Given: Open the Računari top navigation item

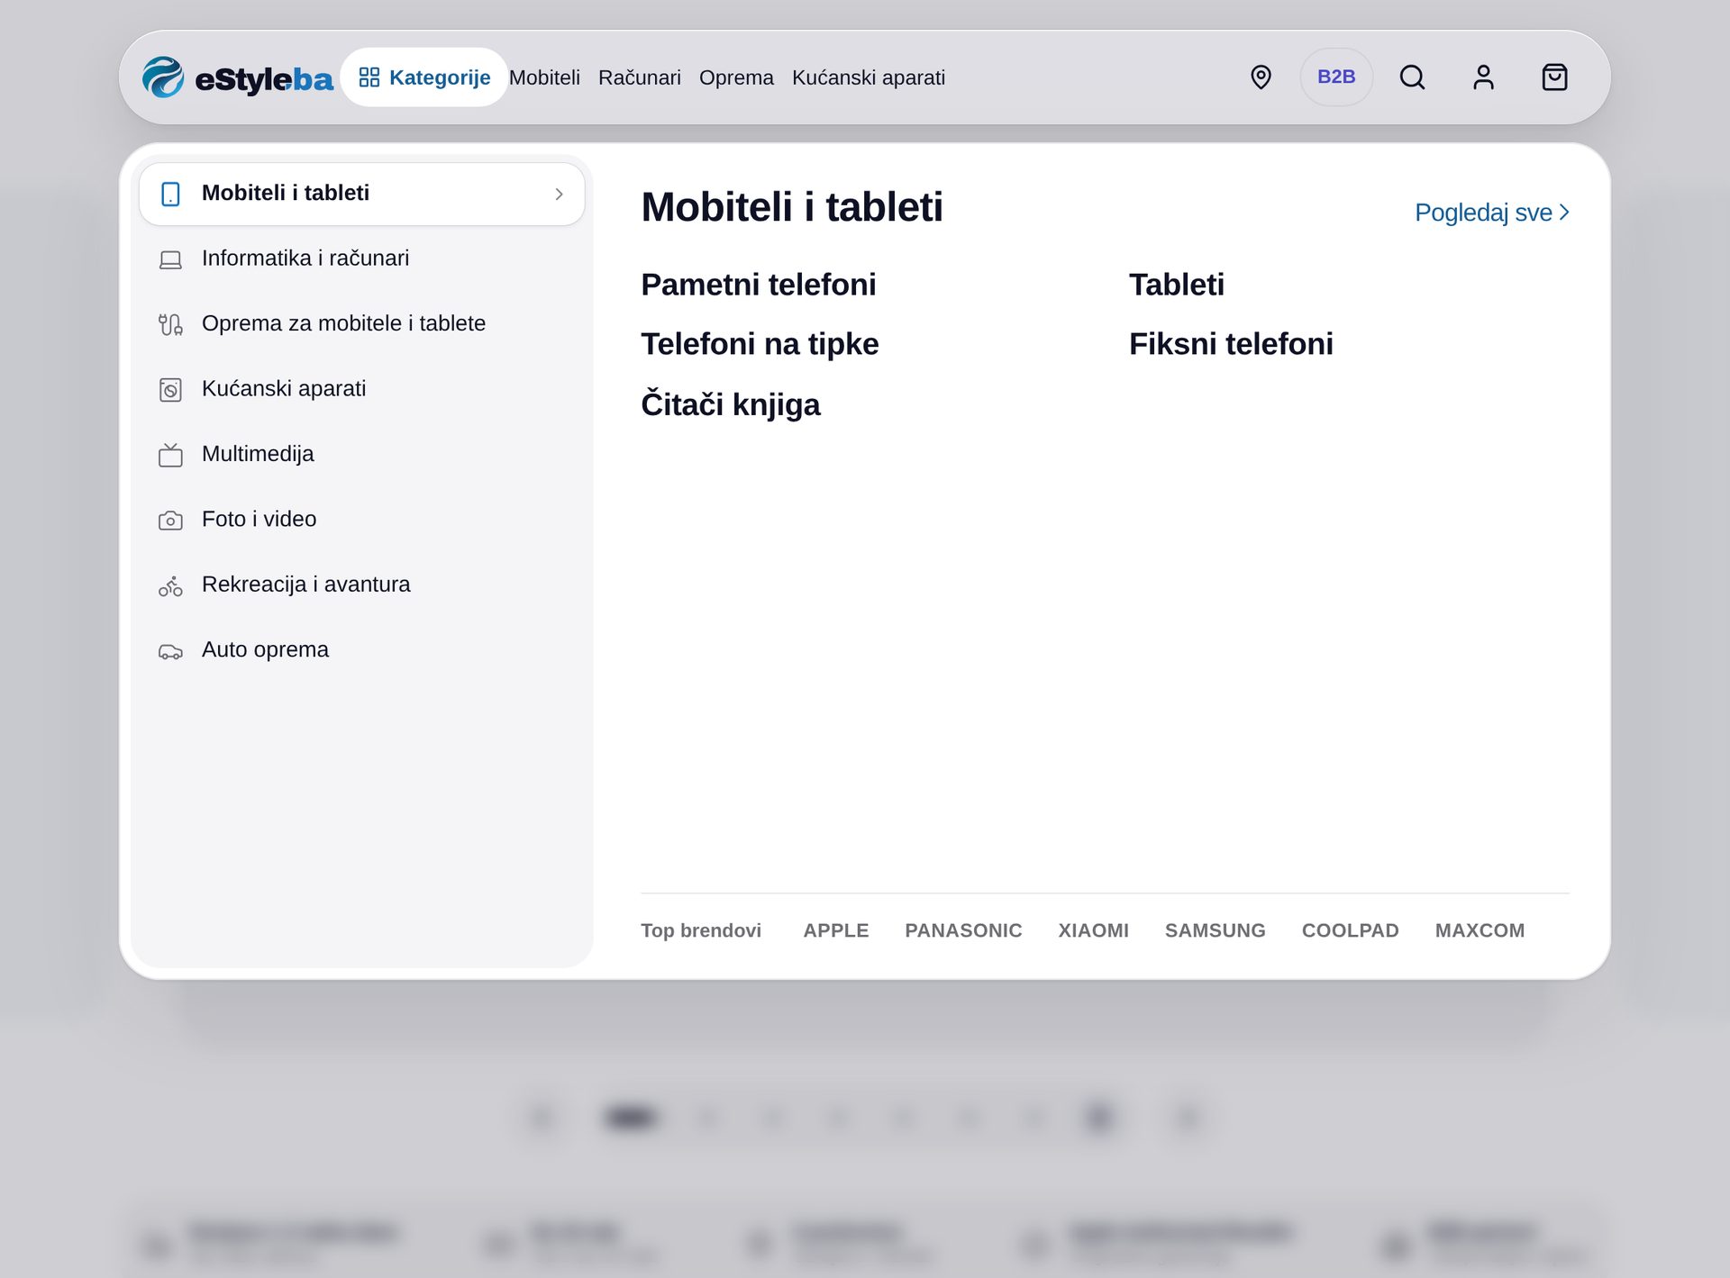Looking at the screenshot, I should tap(639, 77).
